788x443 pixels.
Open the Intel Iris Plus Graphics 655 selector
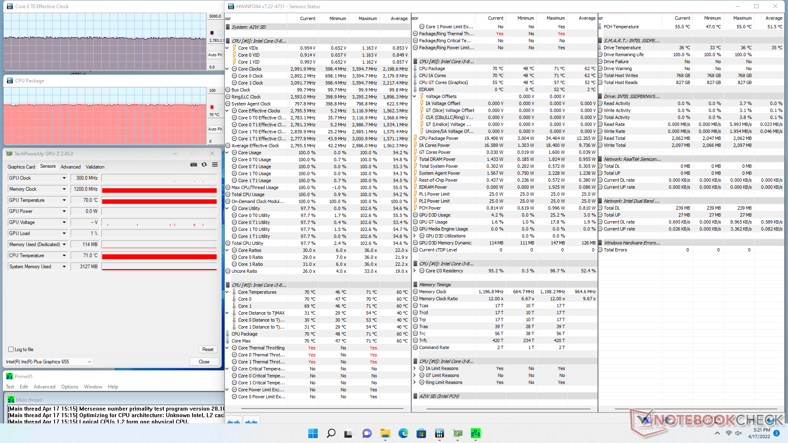click(49, 362)
